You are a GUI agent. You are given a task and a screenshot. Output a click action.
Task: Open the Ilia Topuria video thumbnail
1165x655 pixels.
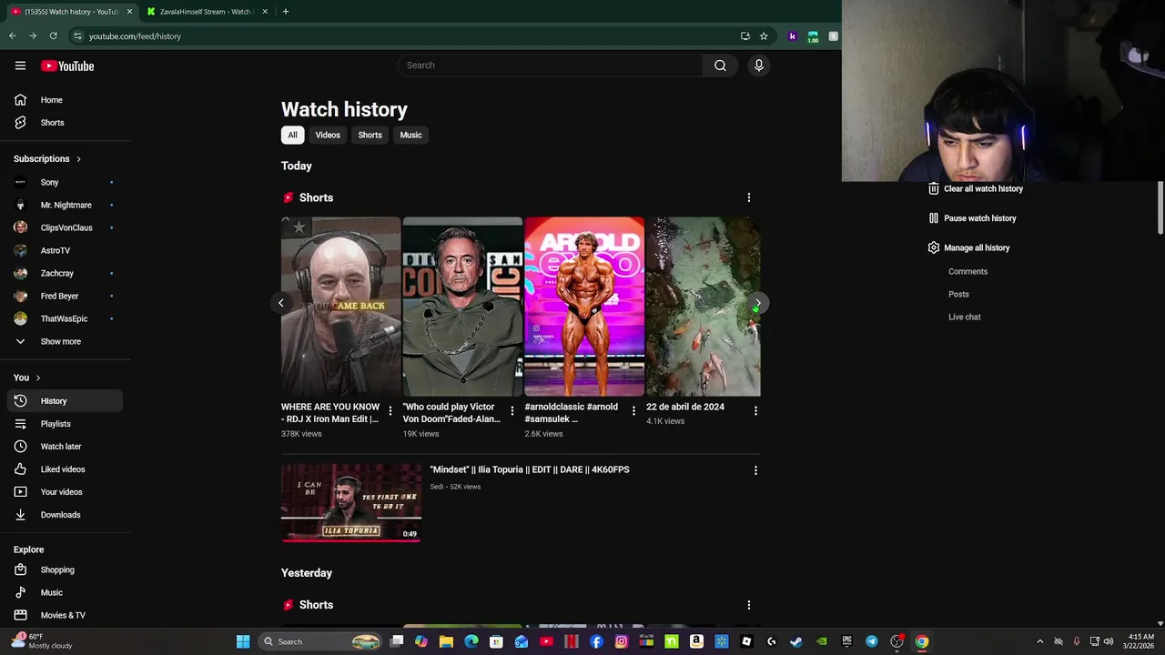[351, 503]
